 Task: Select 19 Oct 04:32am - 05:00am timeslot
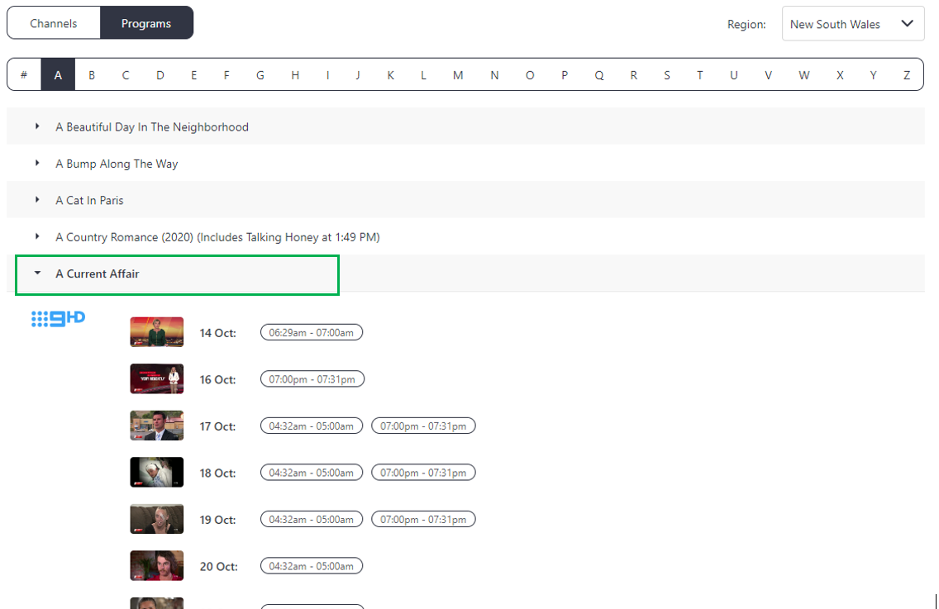[x=312, y=519]
